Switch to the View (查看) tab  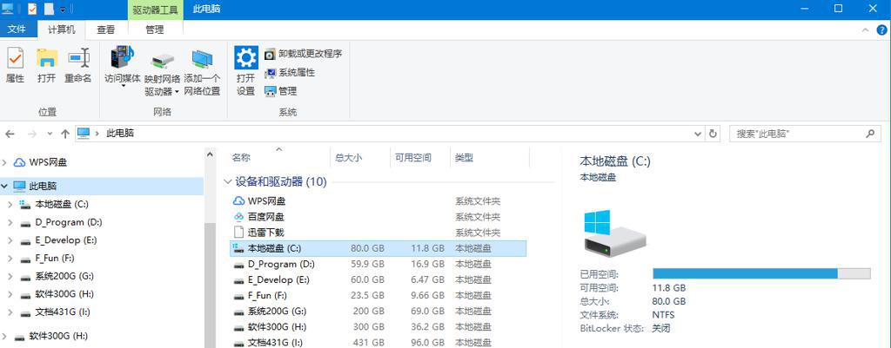click(x=105, y=30)
